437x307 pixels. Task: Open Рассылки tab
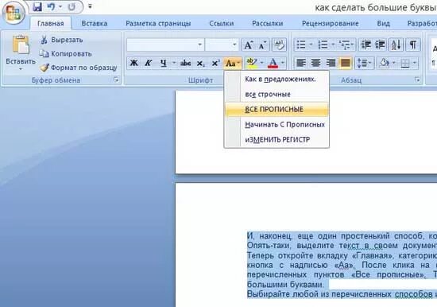click(267, 23)
